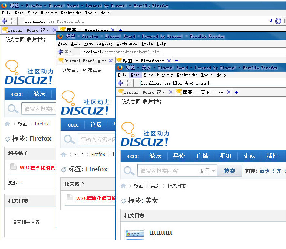Switch to Discuz! Board tab in 美女 window
This screenshot has width=286, height=249.
point(142,92)
